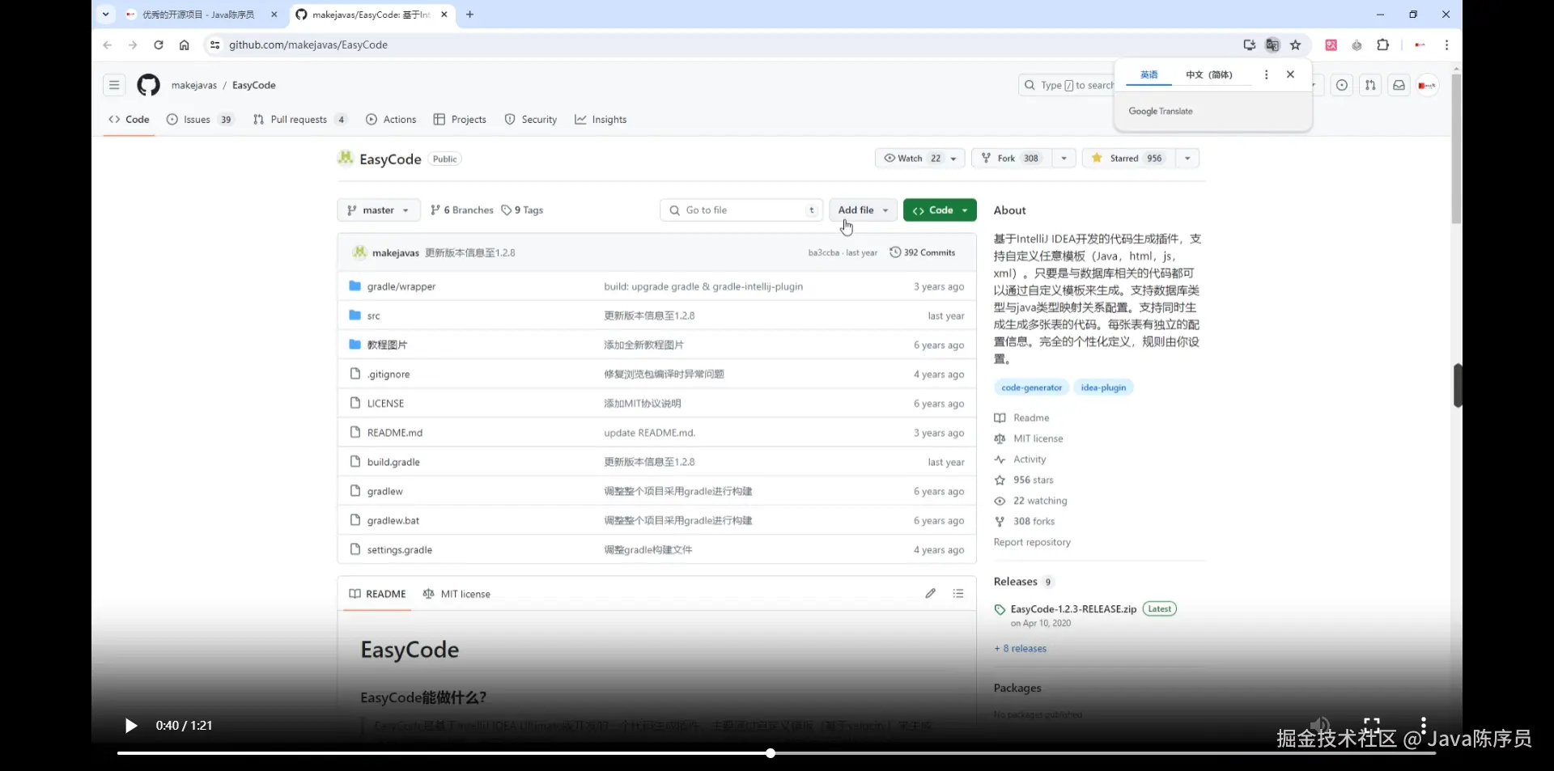Select the MIT license tab in README
The width and height of the screenshot is (1554, 771).
456,594
